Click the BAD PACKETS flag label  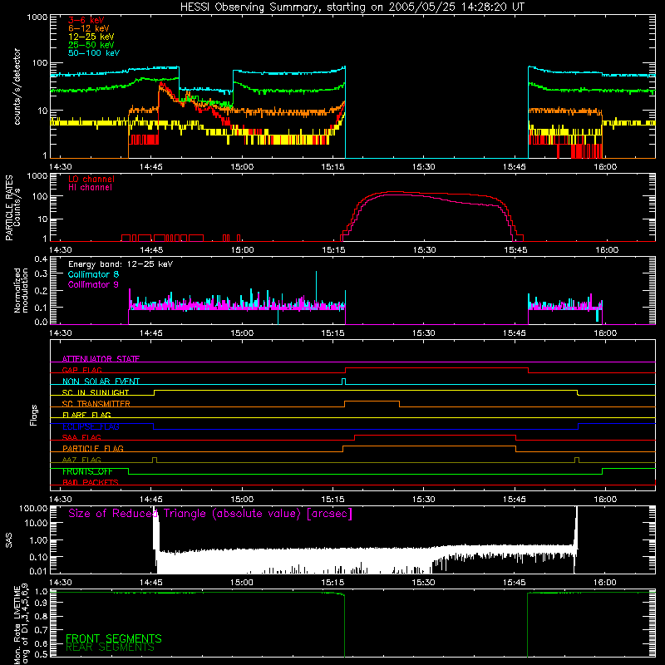point(91,482)
